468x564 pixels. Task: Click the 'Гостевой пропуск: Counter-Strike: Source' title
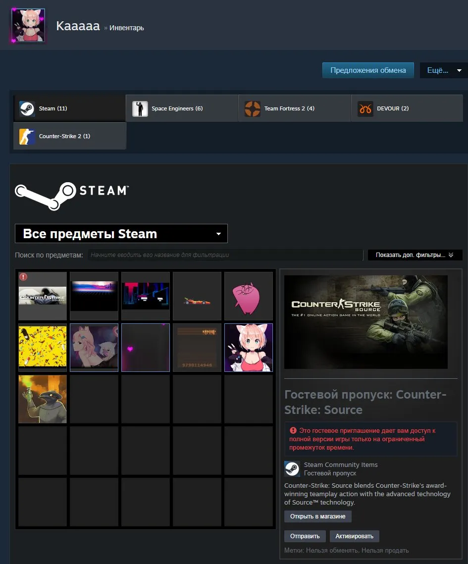point(365,402)
